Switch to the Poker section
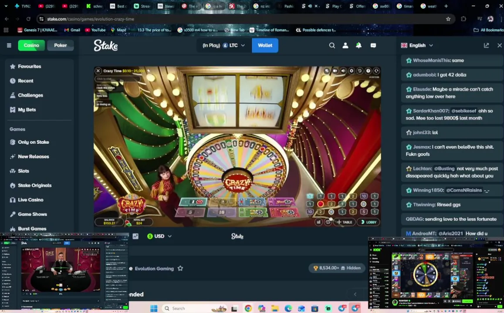This screenshot has width=504, height=313. (61, 45)
